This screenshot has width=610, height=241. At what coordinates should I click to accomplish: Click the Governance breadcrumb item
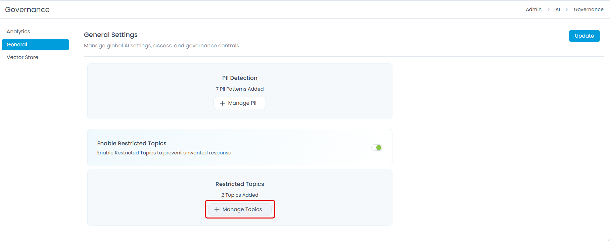[589, 9]
